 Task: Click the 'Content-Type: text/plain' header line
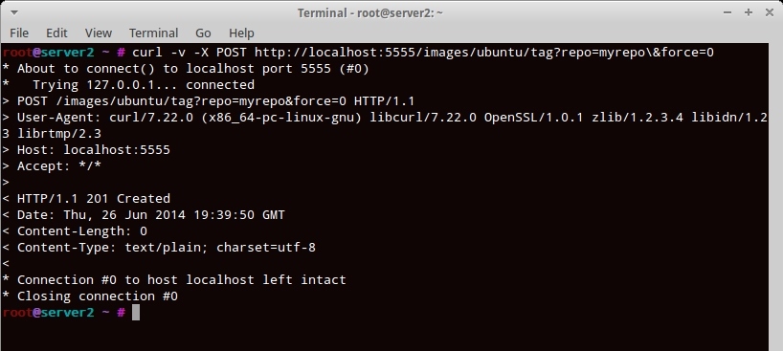coord(167,247)
